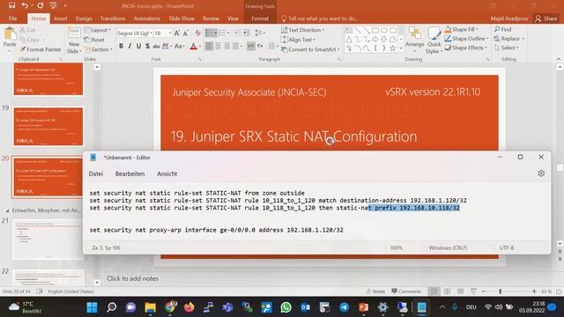Click Comments button in status bar

(406, 291)
